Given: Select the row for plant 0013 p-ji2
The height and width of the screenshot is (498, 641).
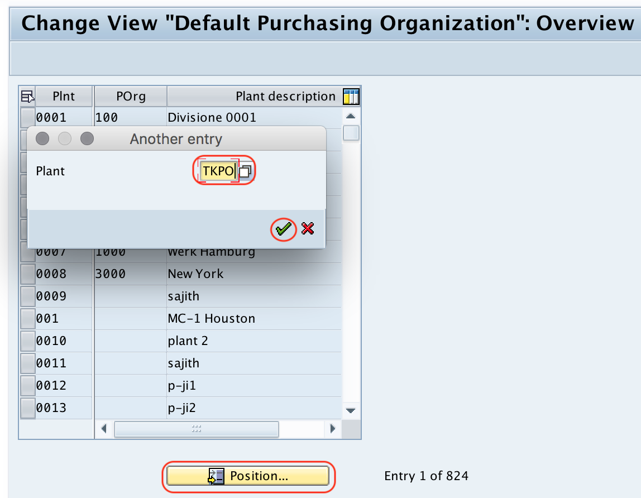Looking at the screenshot, I should pos(27,408).
